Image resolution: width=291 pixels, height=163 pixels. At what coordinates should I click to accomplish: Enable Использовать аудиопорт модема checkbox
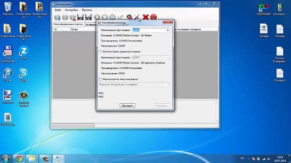[100, 52]
